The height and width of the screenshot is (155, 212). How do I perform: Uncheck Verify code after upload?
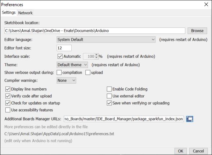(8, 96)
